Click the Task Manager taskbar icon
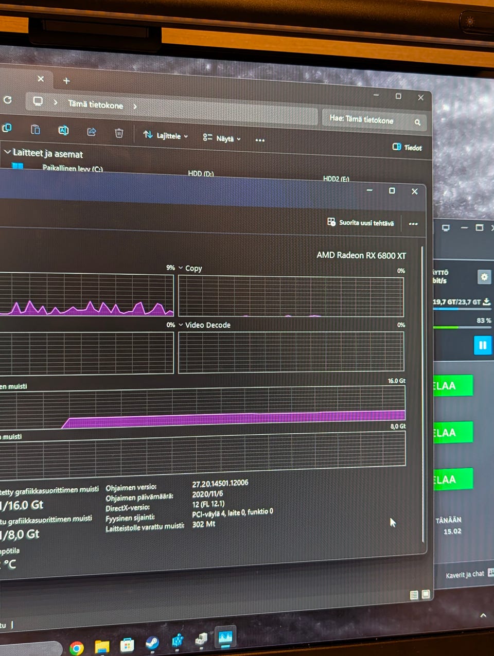This screenshot has height=656, width=494. coord(225,638)
